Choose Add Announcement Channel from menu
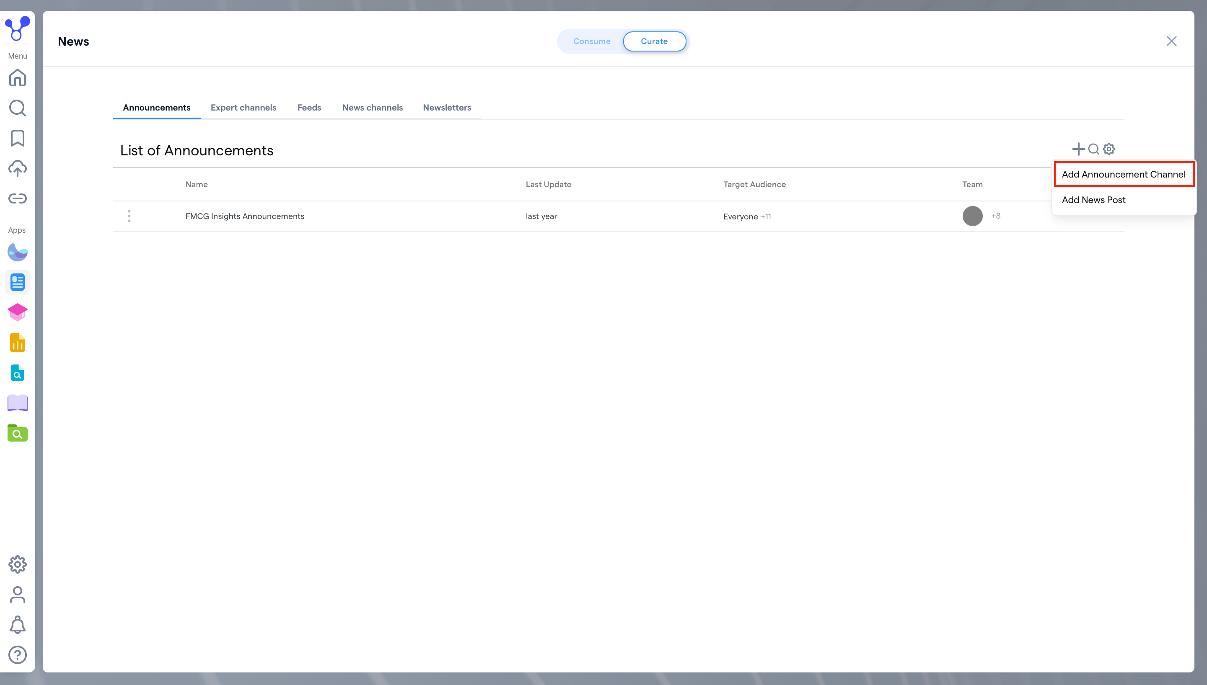 click(1124, 175)
